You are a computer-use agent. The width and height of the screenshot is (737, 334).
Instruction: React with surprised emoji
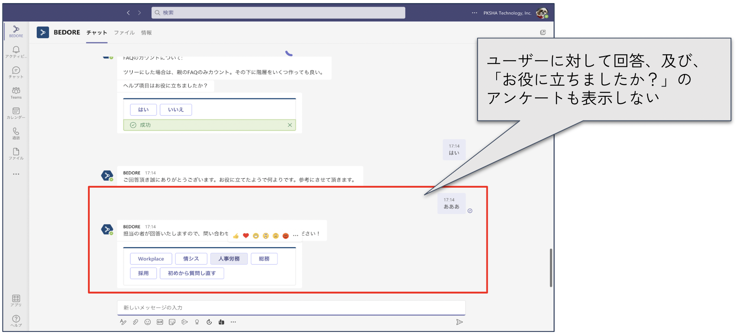pyautogui.click(x=266, y=236)
